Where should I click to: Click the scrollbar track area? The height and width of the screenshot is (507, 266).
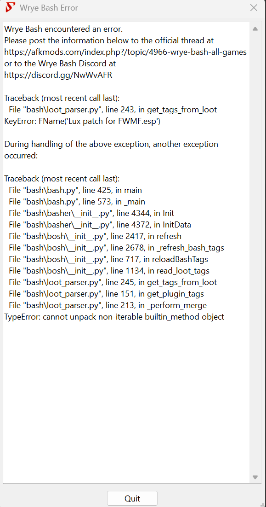[x=255, y=253]
